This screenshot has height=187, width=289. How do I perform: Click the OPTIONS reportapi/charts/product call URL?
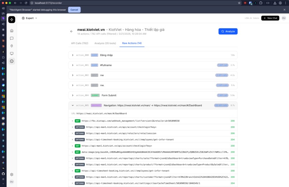click(x=157, y=164)
